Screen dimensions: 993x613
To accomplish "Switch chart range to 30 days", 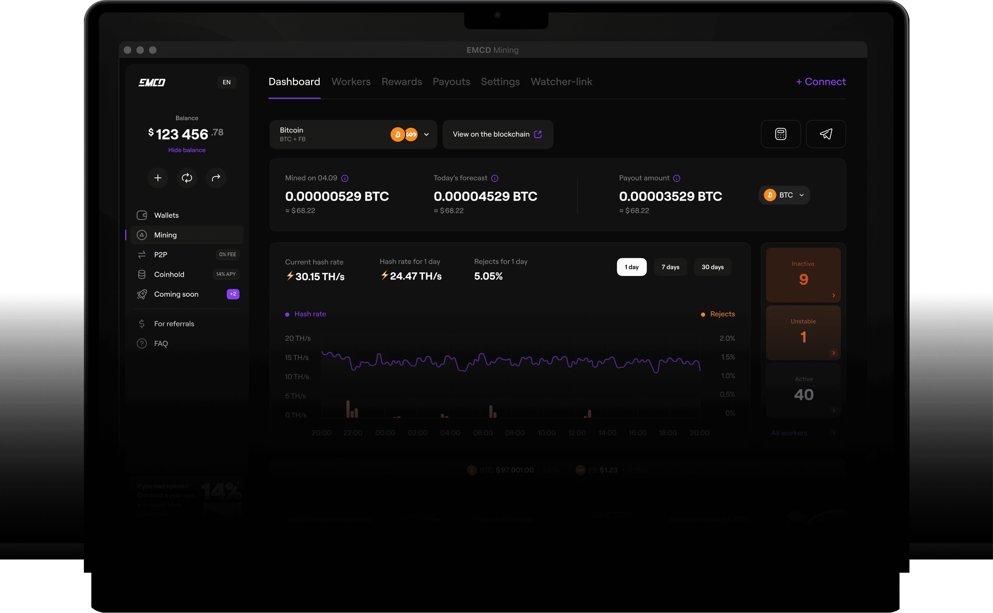I will tap(712, 267).
